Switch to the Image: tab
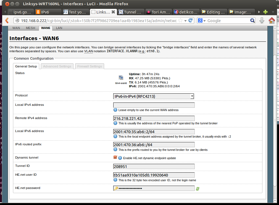This screenshot has width=279, height=205. 241,12
